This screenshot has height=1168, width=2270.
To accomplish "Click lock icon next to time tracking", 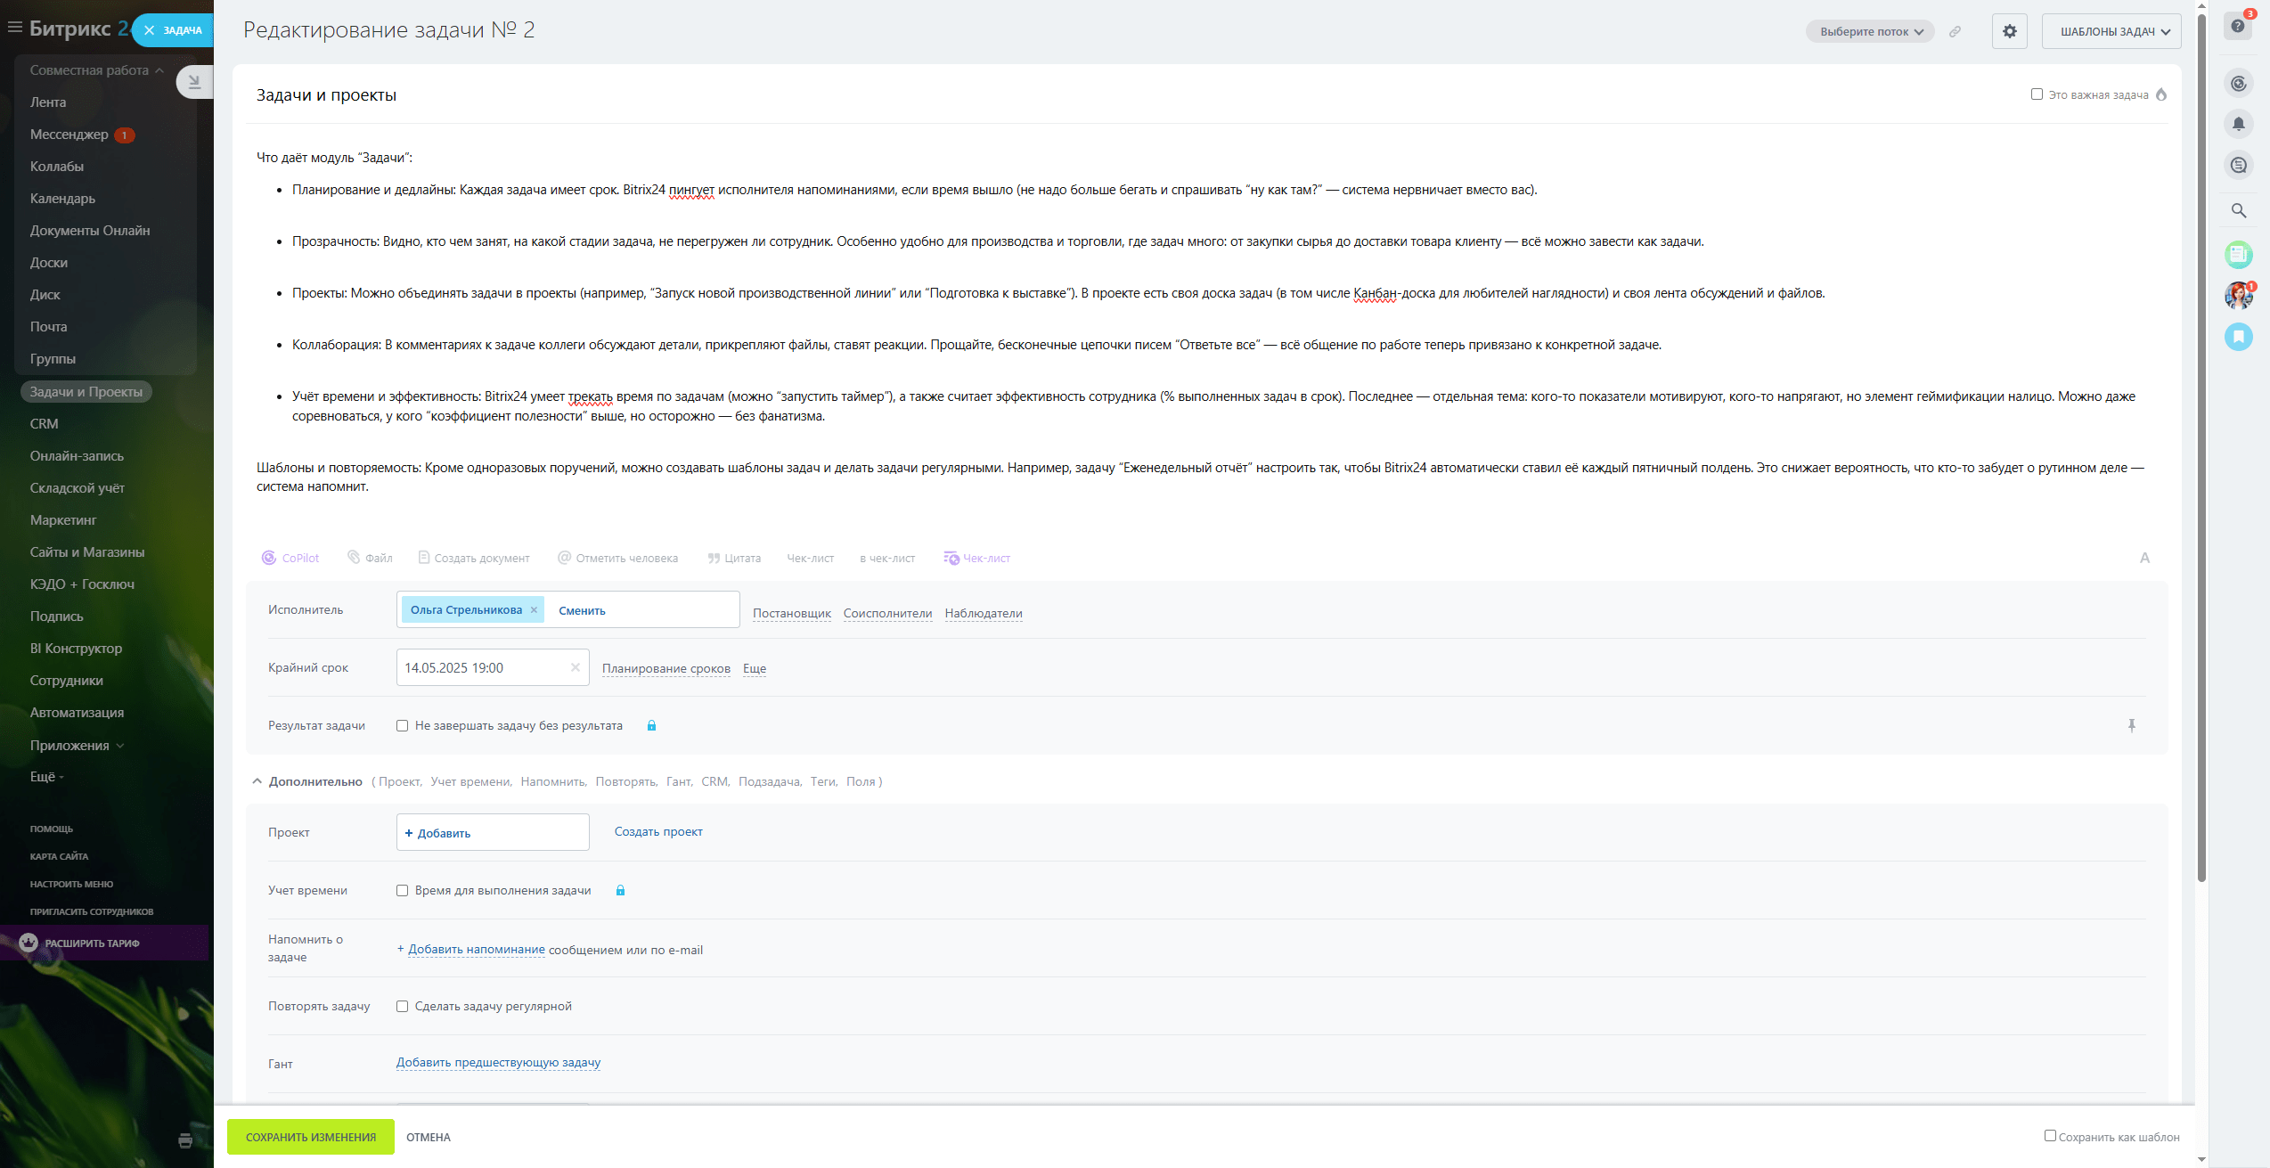I will [620, 890].
